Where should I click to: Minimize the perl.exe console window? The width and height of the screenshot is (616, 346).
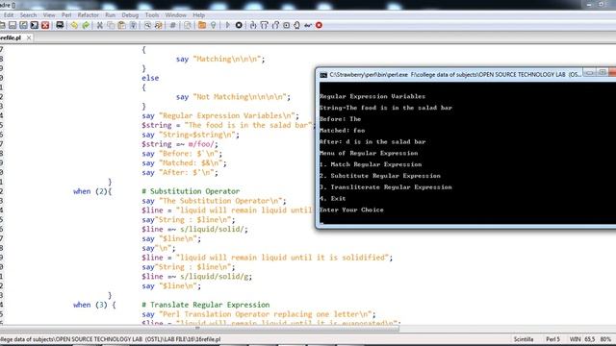point(589,73)
